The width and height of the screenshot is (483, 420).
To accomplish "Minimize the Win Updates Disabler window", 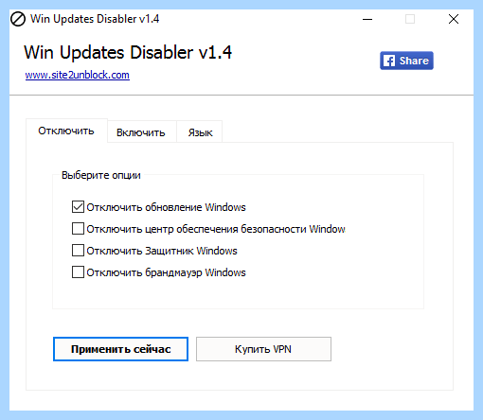I will coord(367,19).
